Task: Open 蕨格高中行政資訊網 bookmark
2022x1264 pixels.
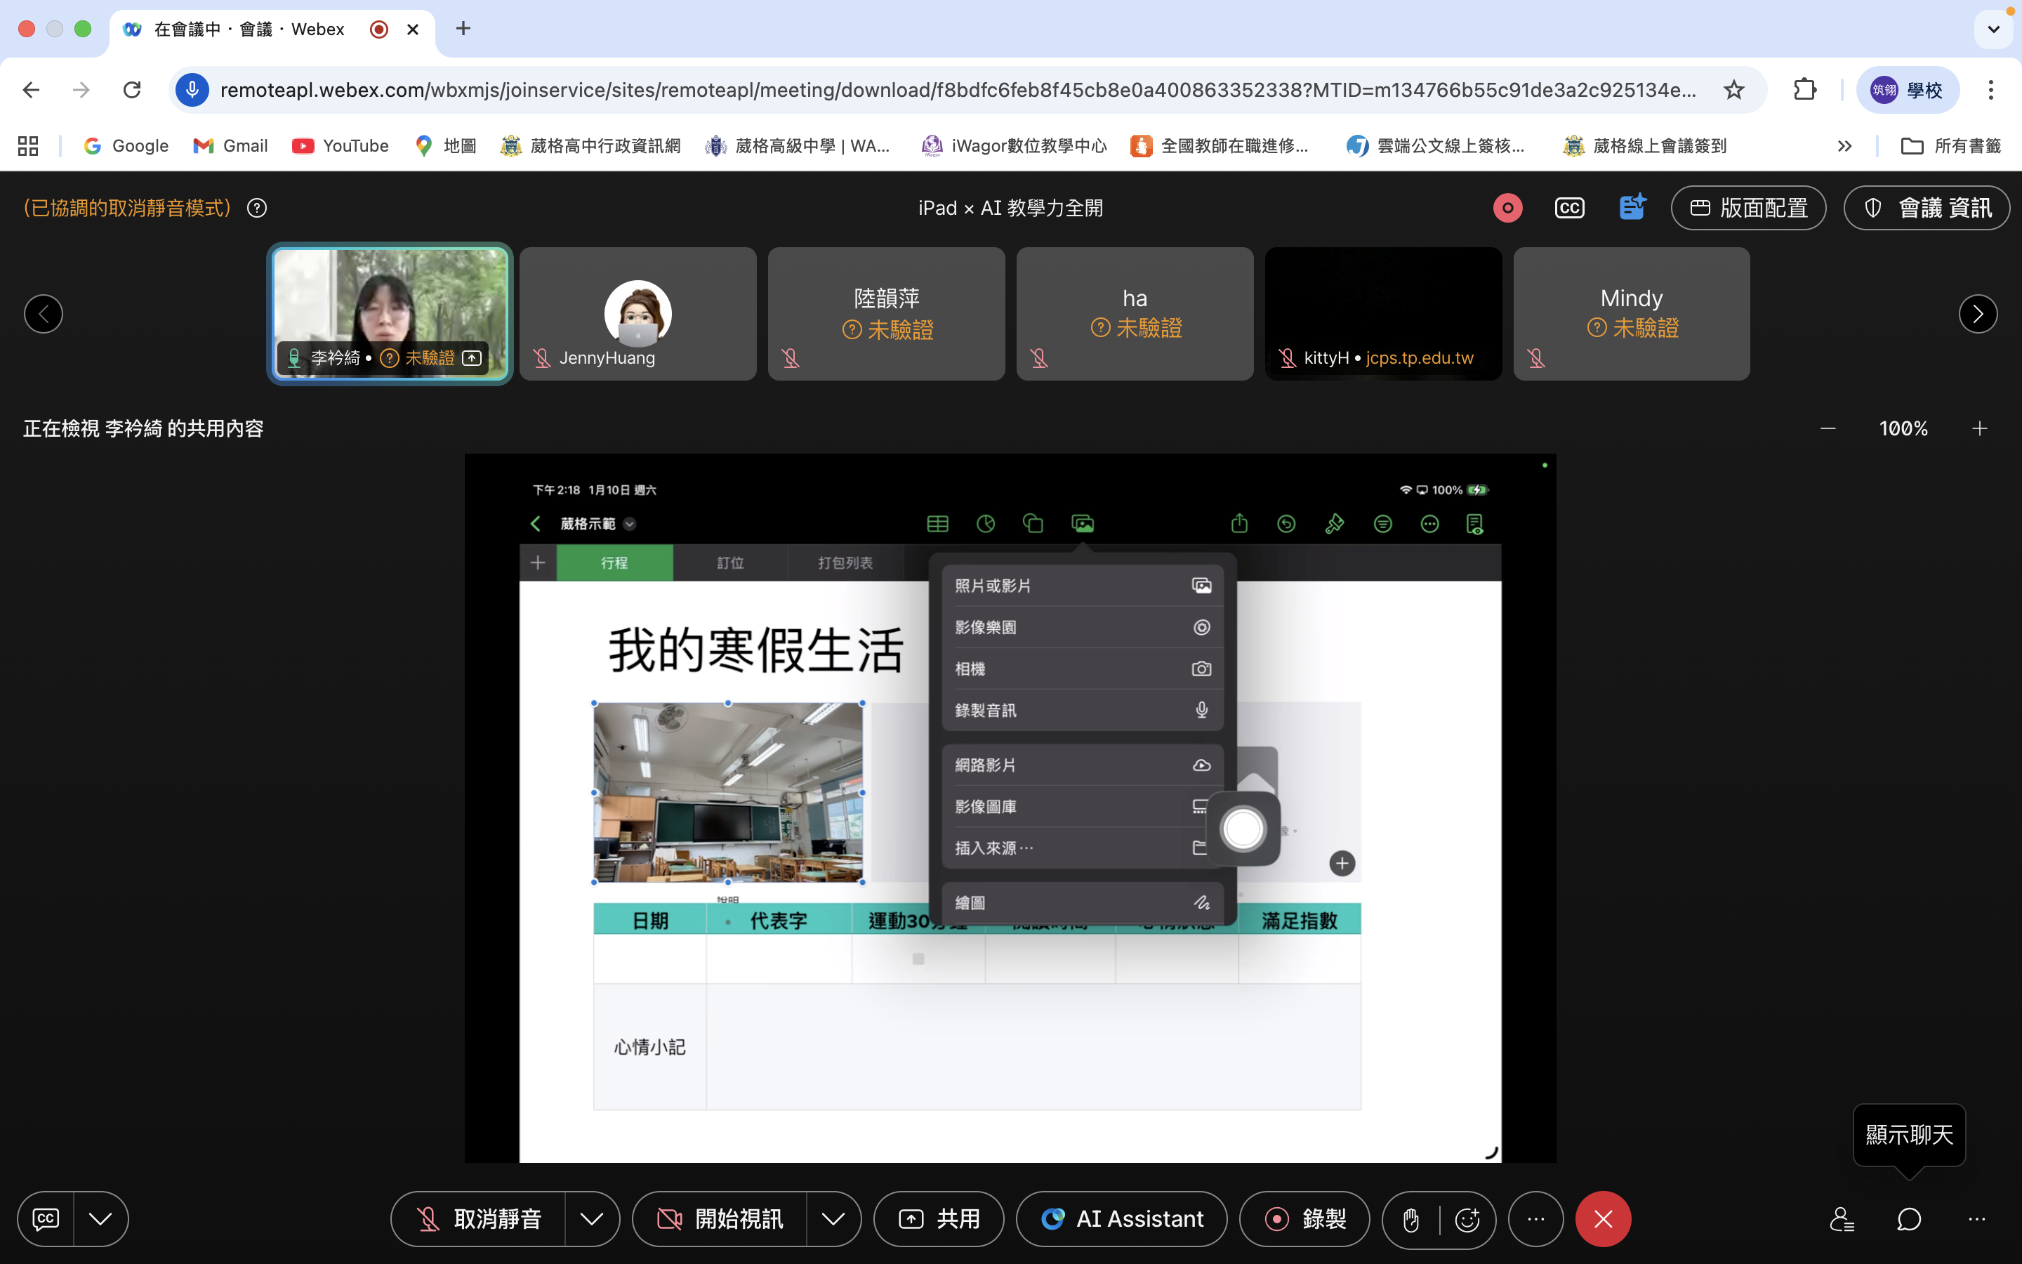Action: 590,146
